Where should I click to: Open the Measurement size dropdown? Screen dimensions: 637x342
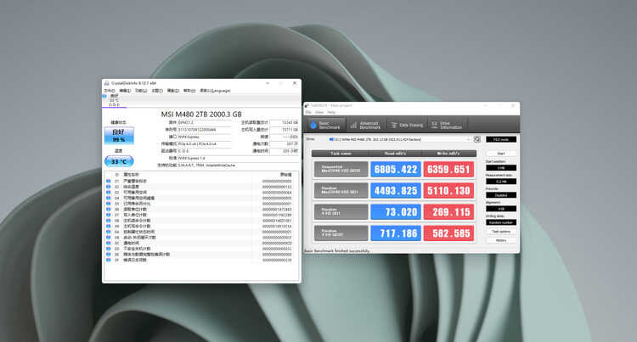point(501,182)
